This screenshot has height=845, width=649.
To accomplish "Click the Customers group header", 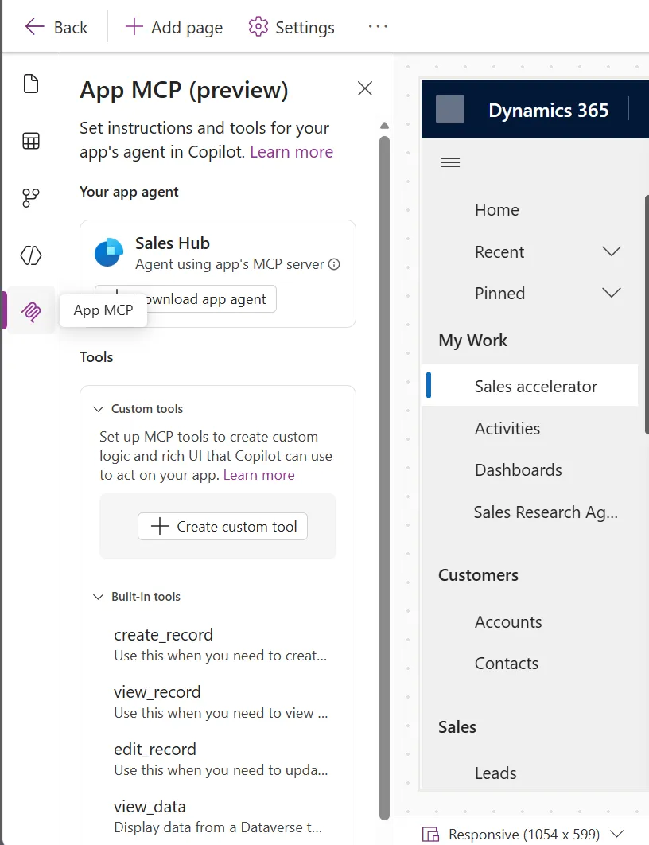I will tap(478, 575).
